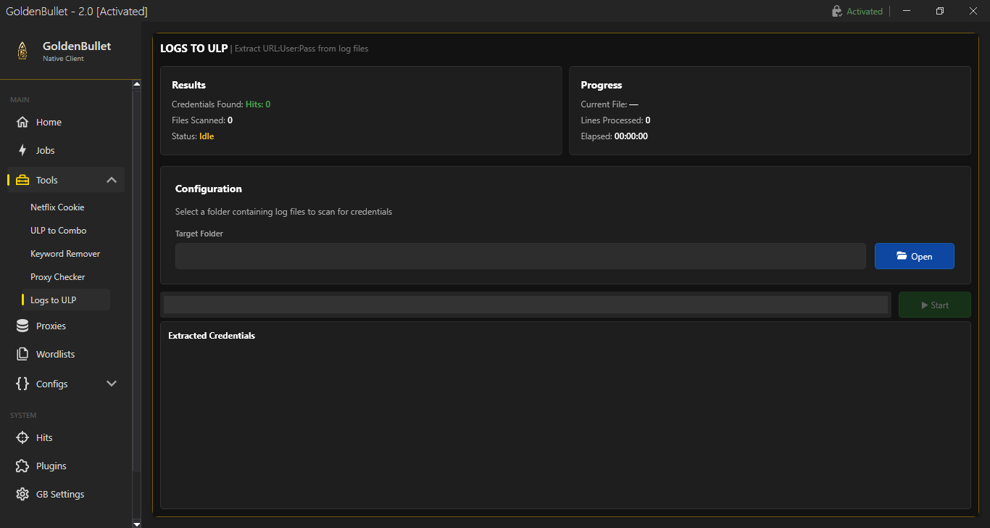Image resolution: width=990 pixels, height=528 pixels.
Task: Click the Tools toolbox icon
Action: point(22,180)
